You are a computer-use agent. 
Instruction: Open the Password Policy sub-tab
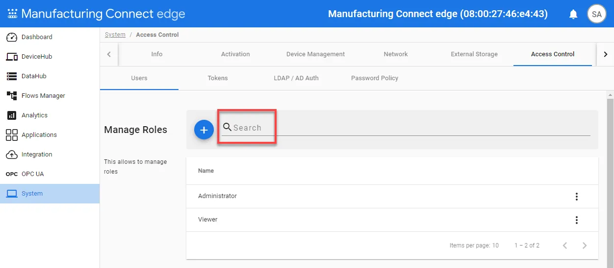coord(375,78)
